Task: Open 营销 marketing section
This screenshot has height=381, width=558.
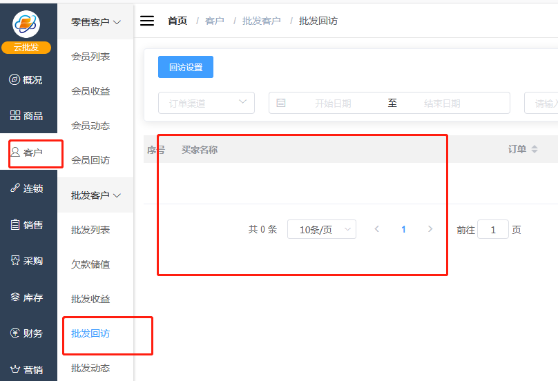Action: [x=27, y=370]
